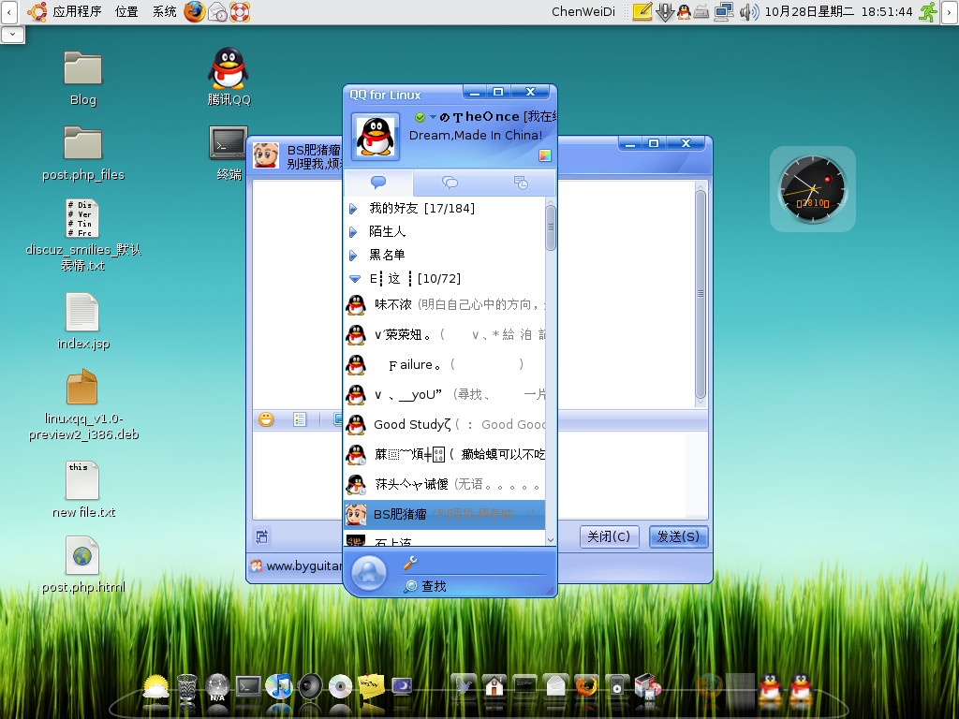Open the mail client icon in top panel
Viewport: 959px width, 719px height.
217,11
